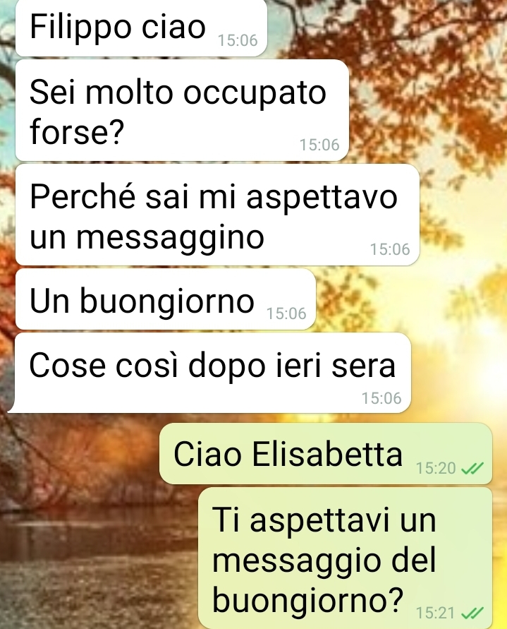Tap the 'Perché sai mi aspettavo un messaggino' bubble
Screen dimensions: 507x629
[x=217, y=215]
